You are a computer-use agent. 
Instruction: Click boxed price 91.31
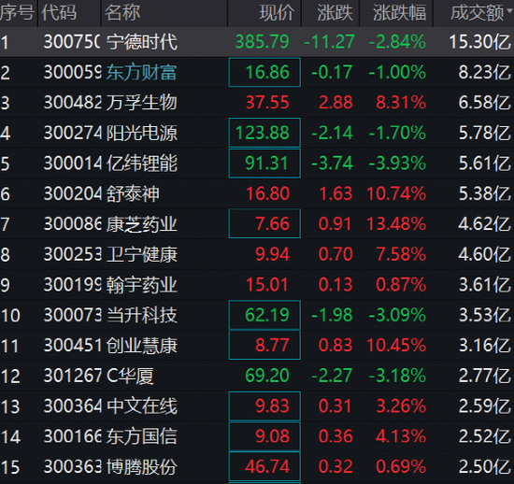click(264, 164)
